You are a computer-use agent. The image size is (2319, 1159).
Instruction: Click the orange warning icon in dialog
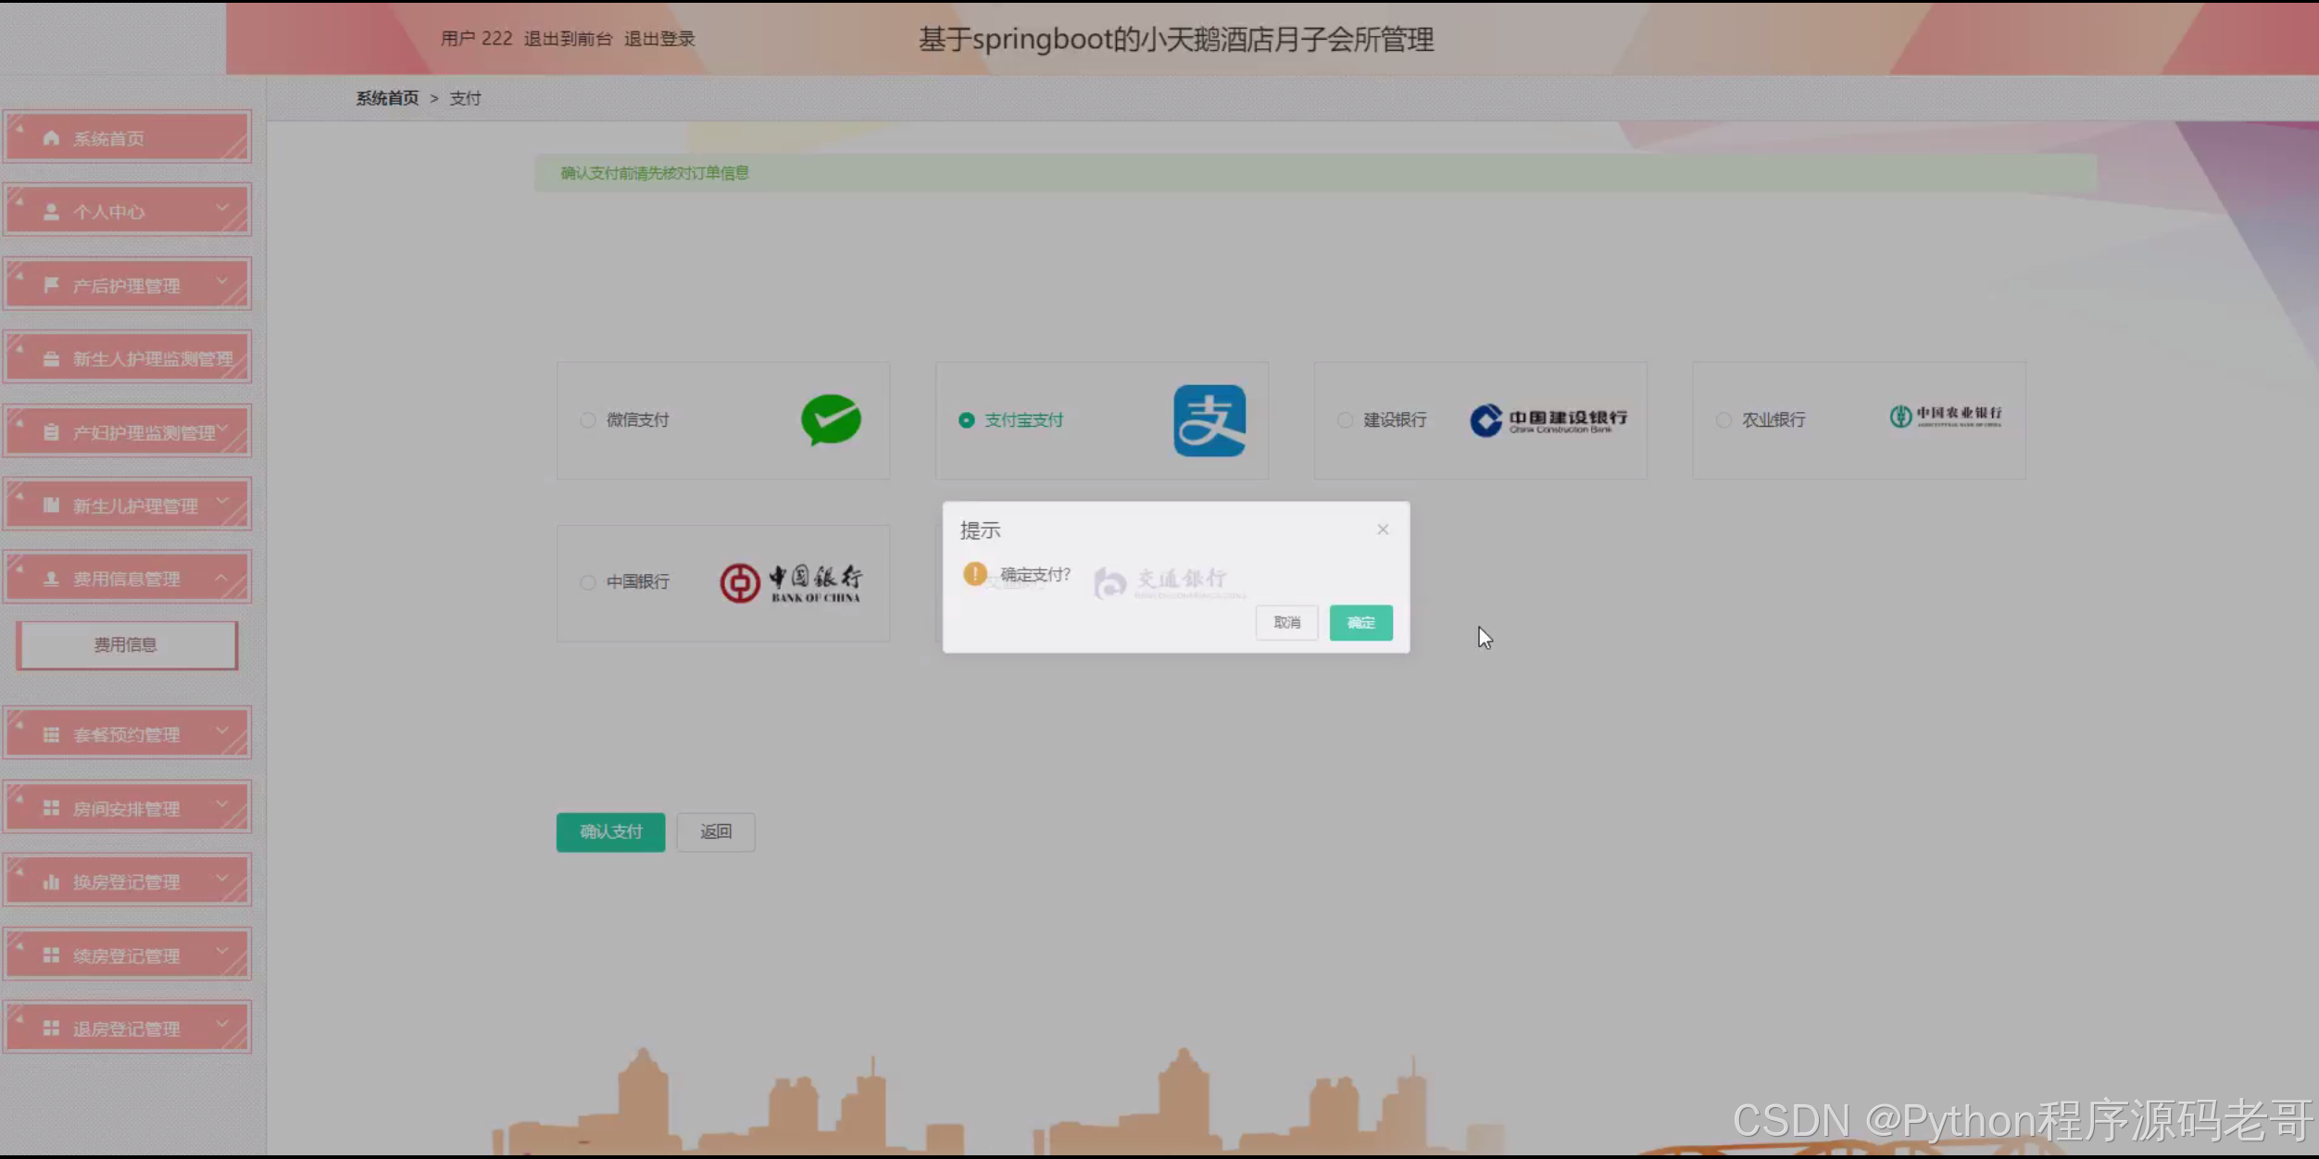coord(974,574)
